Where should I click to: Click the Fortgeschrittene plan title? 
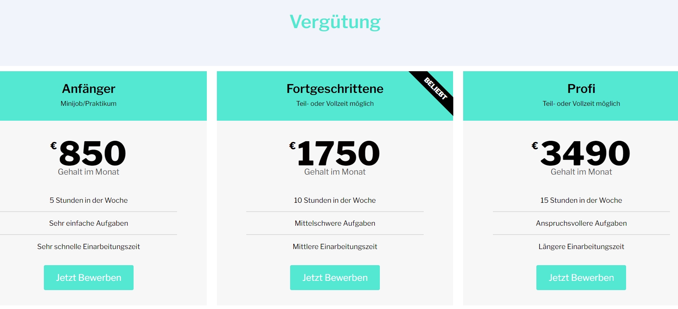click(335, 89)
